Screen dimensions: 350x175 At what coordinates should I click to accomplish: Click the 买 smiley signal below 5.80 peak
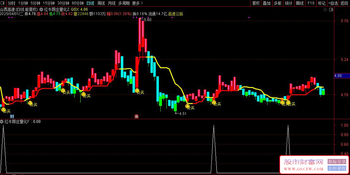click(x=137, y=90)
